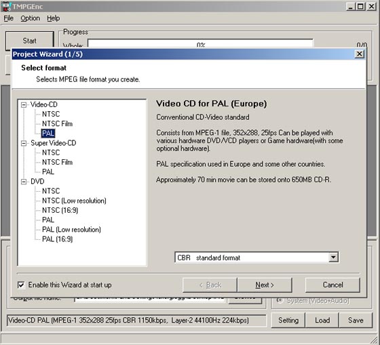This screenshot has width=380, height=345.
Task: Select highlighted PAL under Video-CD
Action: [48, 133]
